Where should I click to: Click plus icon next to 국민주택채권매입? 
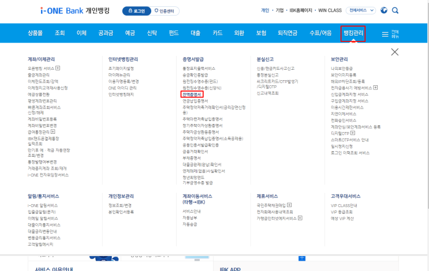coord(289,205)
